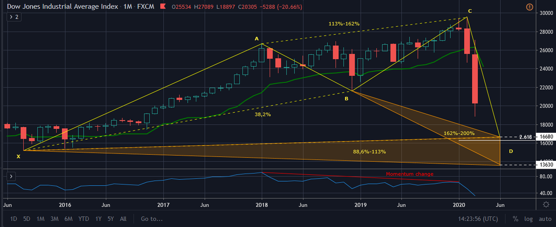Expand the indicators legend with count 2
Screen dimensions: 556x227
point(14,17)
